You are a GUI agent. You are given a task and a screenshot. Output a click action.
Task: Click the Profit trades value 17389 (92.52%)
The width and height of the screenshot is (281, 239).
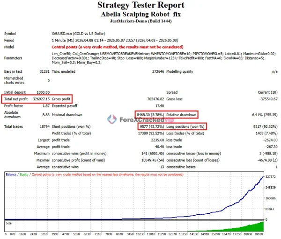[x=151, y=133]
